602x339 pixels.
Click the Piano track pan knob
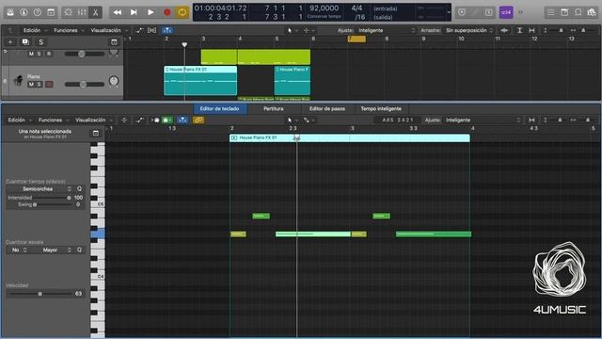(x=114, y=81)
